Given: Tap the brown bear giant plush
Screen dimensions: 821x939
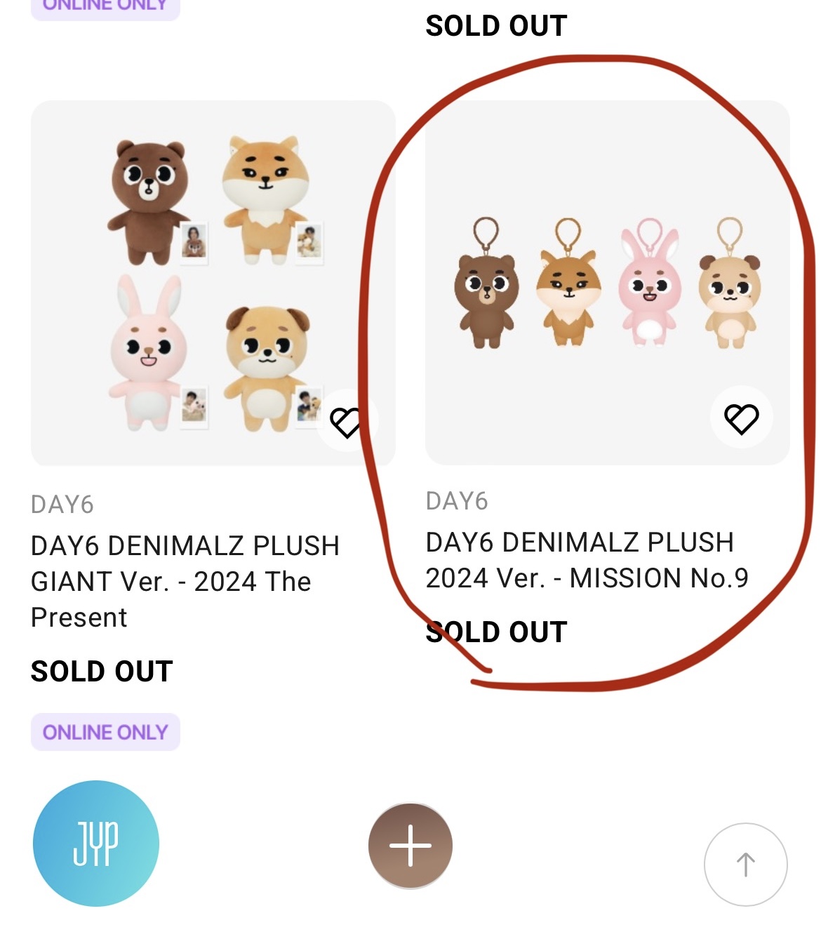Looking at the screenshot, I should (x=147, y=200).
